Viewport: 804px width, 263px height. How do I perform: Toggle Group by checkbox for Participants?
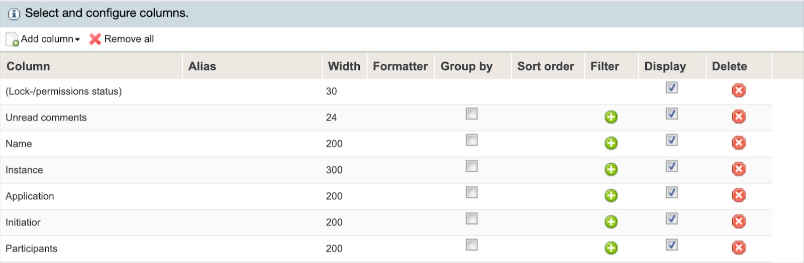(471, 245)
